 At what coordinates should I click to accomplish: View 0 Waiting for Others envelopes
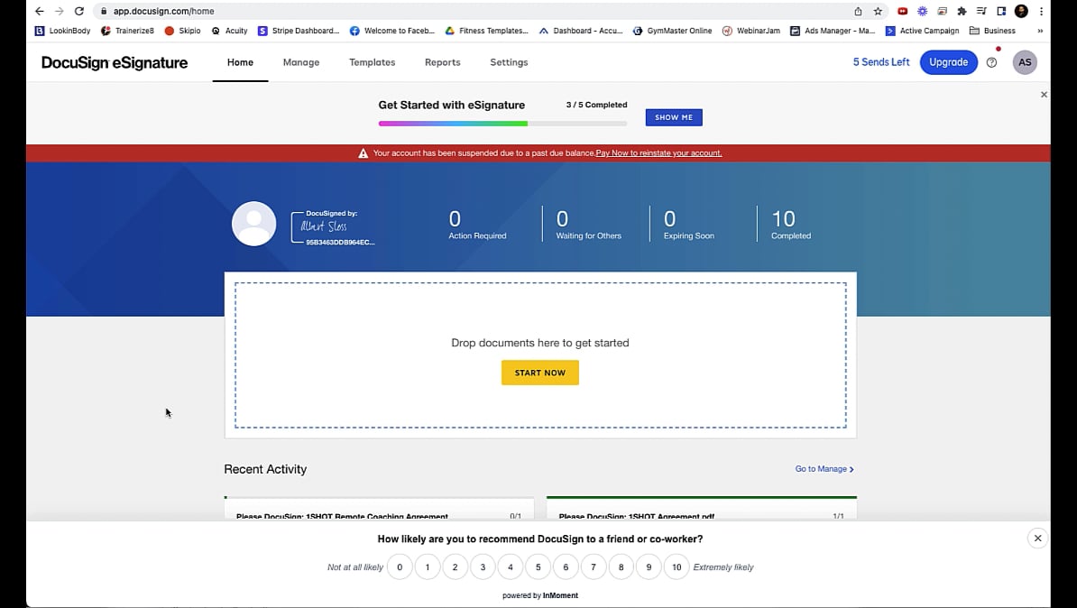(x=589, y=224)
